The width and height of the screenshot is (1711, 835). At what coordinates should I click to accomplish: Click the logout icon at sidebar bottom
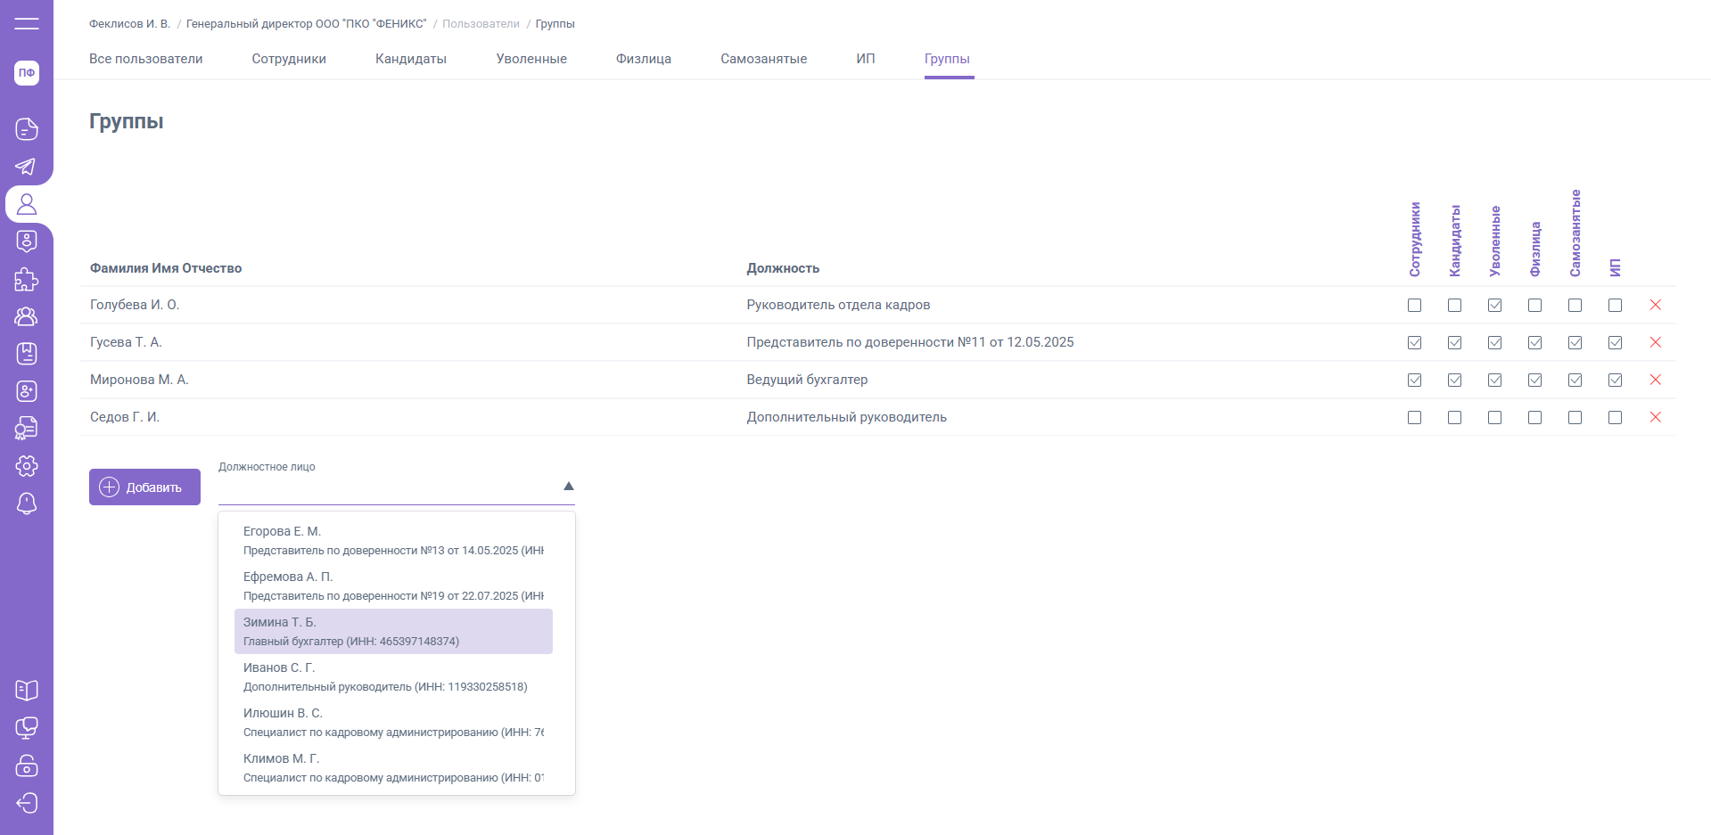tap(27, 803)
